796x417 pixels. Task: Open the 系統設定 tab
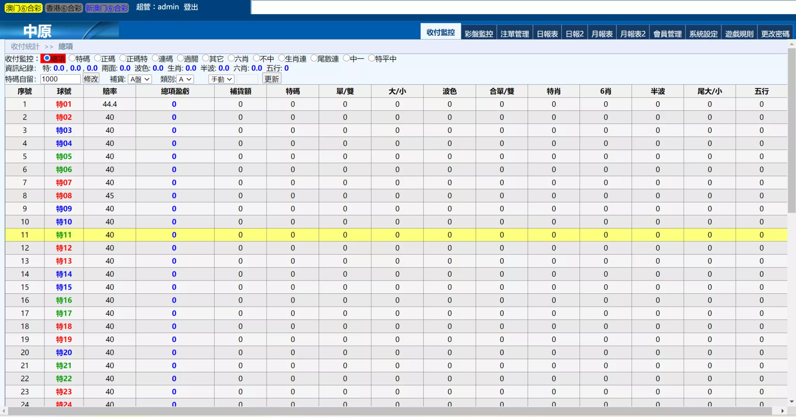click(703, 34)
